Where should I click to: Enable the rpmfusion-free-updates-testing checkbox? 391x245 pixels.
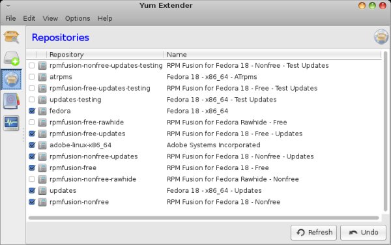click(x=32, y=88)
